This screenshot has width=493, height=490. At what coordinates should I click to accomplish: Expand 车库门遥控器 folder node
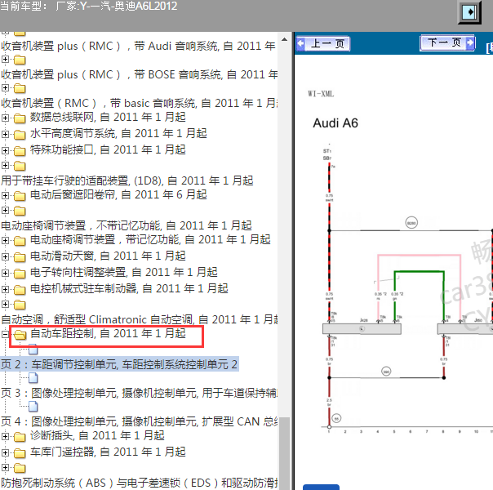[5, 453]
